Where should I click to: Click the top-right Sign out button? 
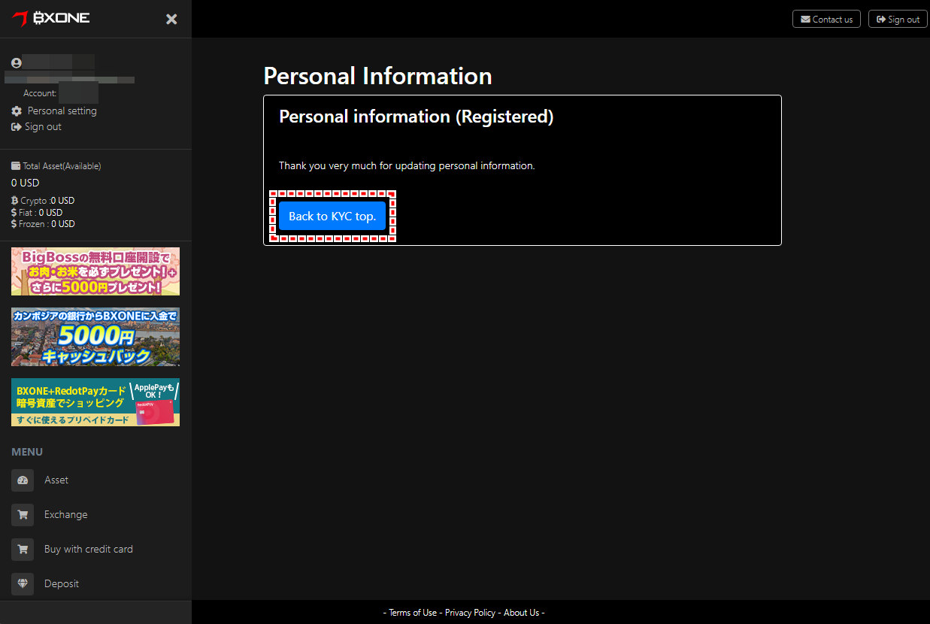coord(898,19)
